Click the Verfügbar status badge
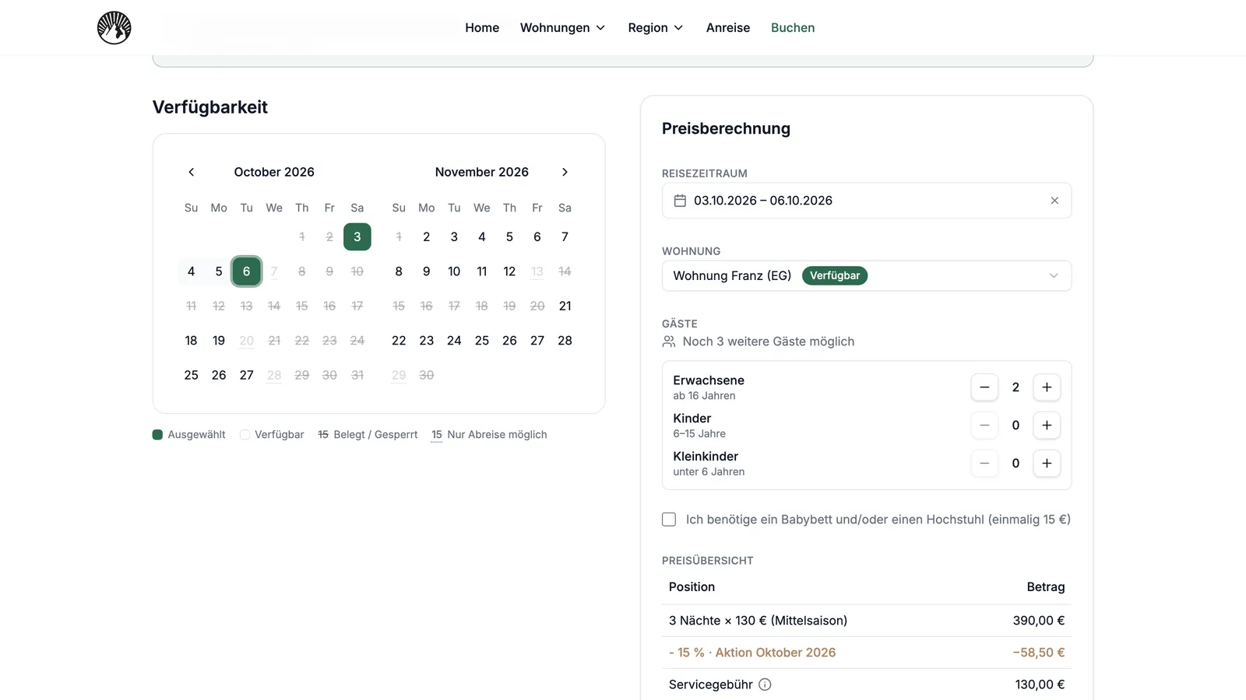The width and height of the screenshot is (1246, 700). tap(835, 275)
